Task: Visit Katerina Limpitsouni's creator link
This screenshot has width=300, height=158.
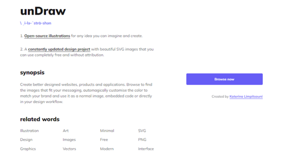Action: [246, 96]
